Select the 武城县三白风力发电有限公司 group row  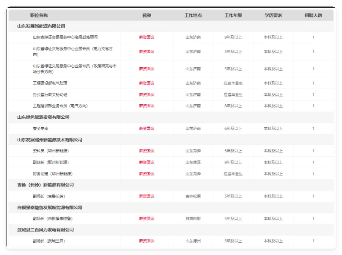pos(46,230)
